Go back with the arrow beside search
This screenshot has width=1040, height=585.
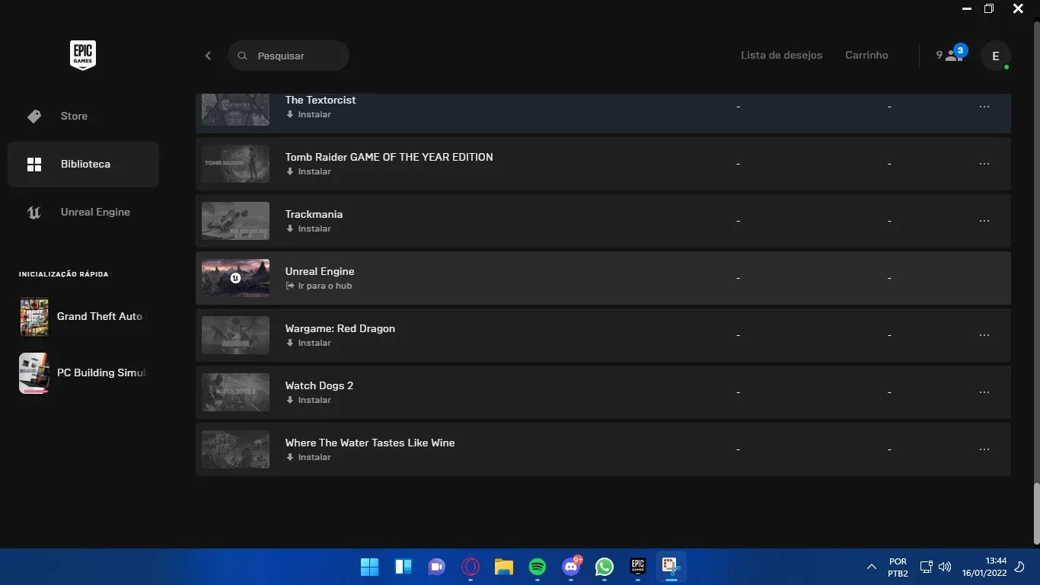[x=208, y=56]
